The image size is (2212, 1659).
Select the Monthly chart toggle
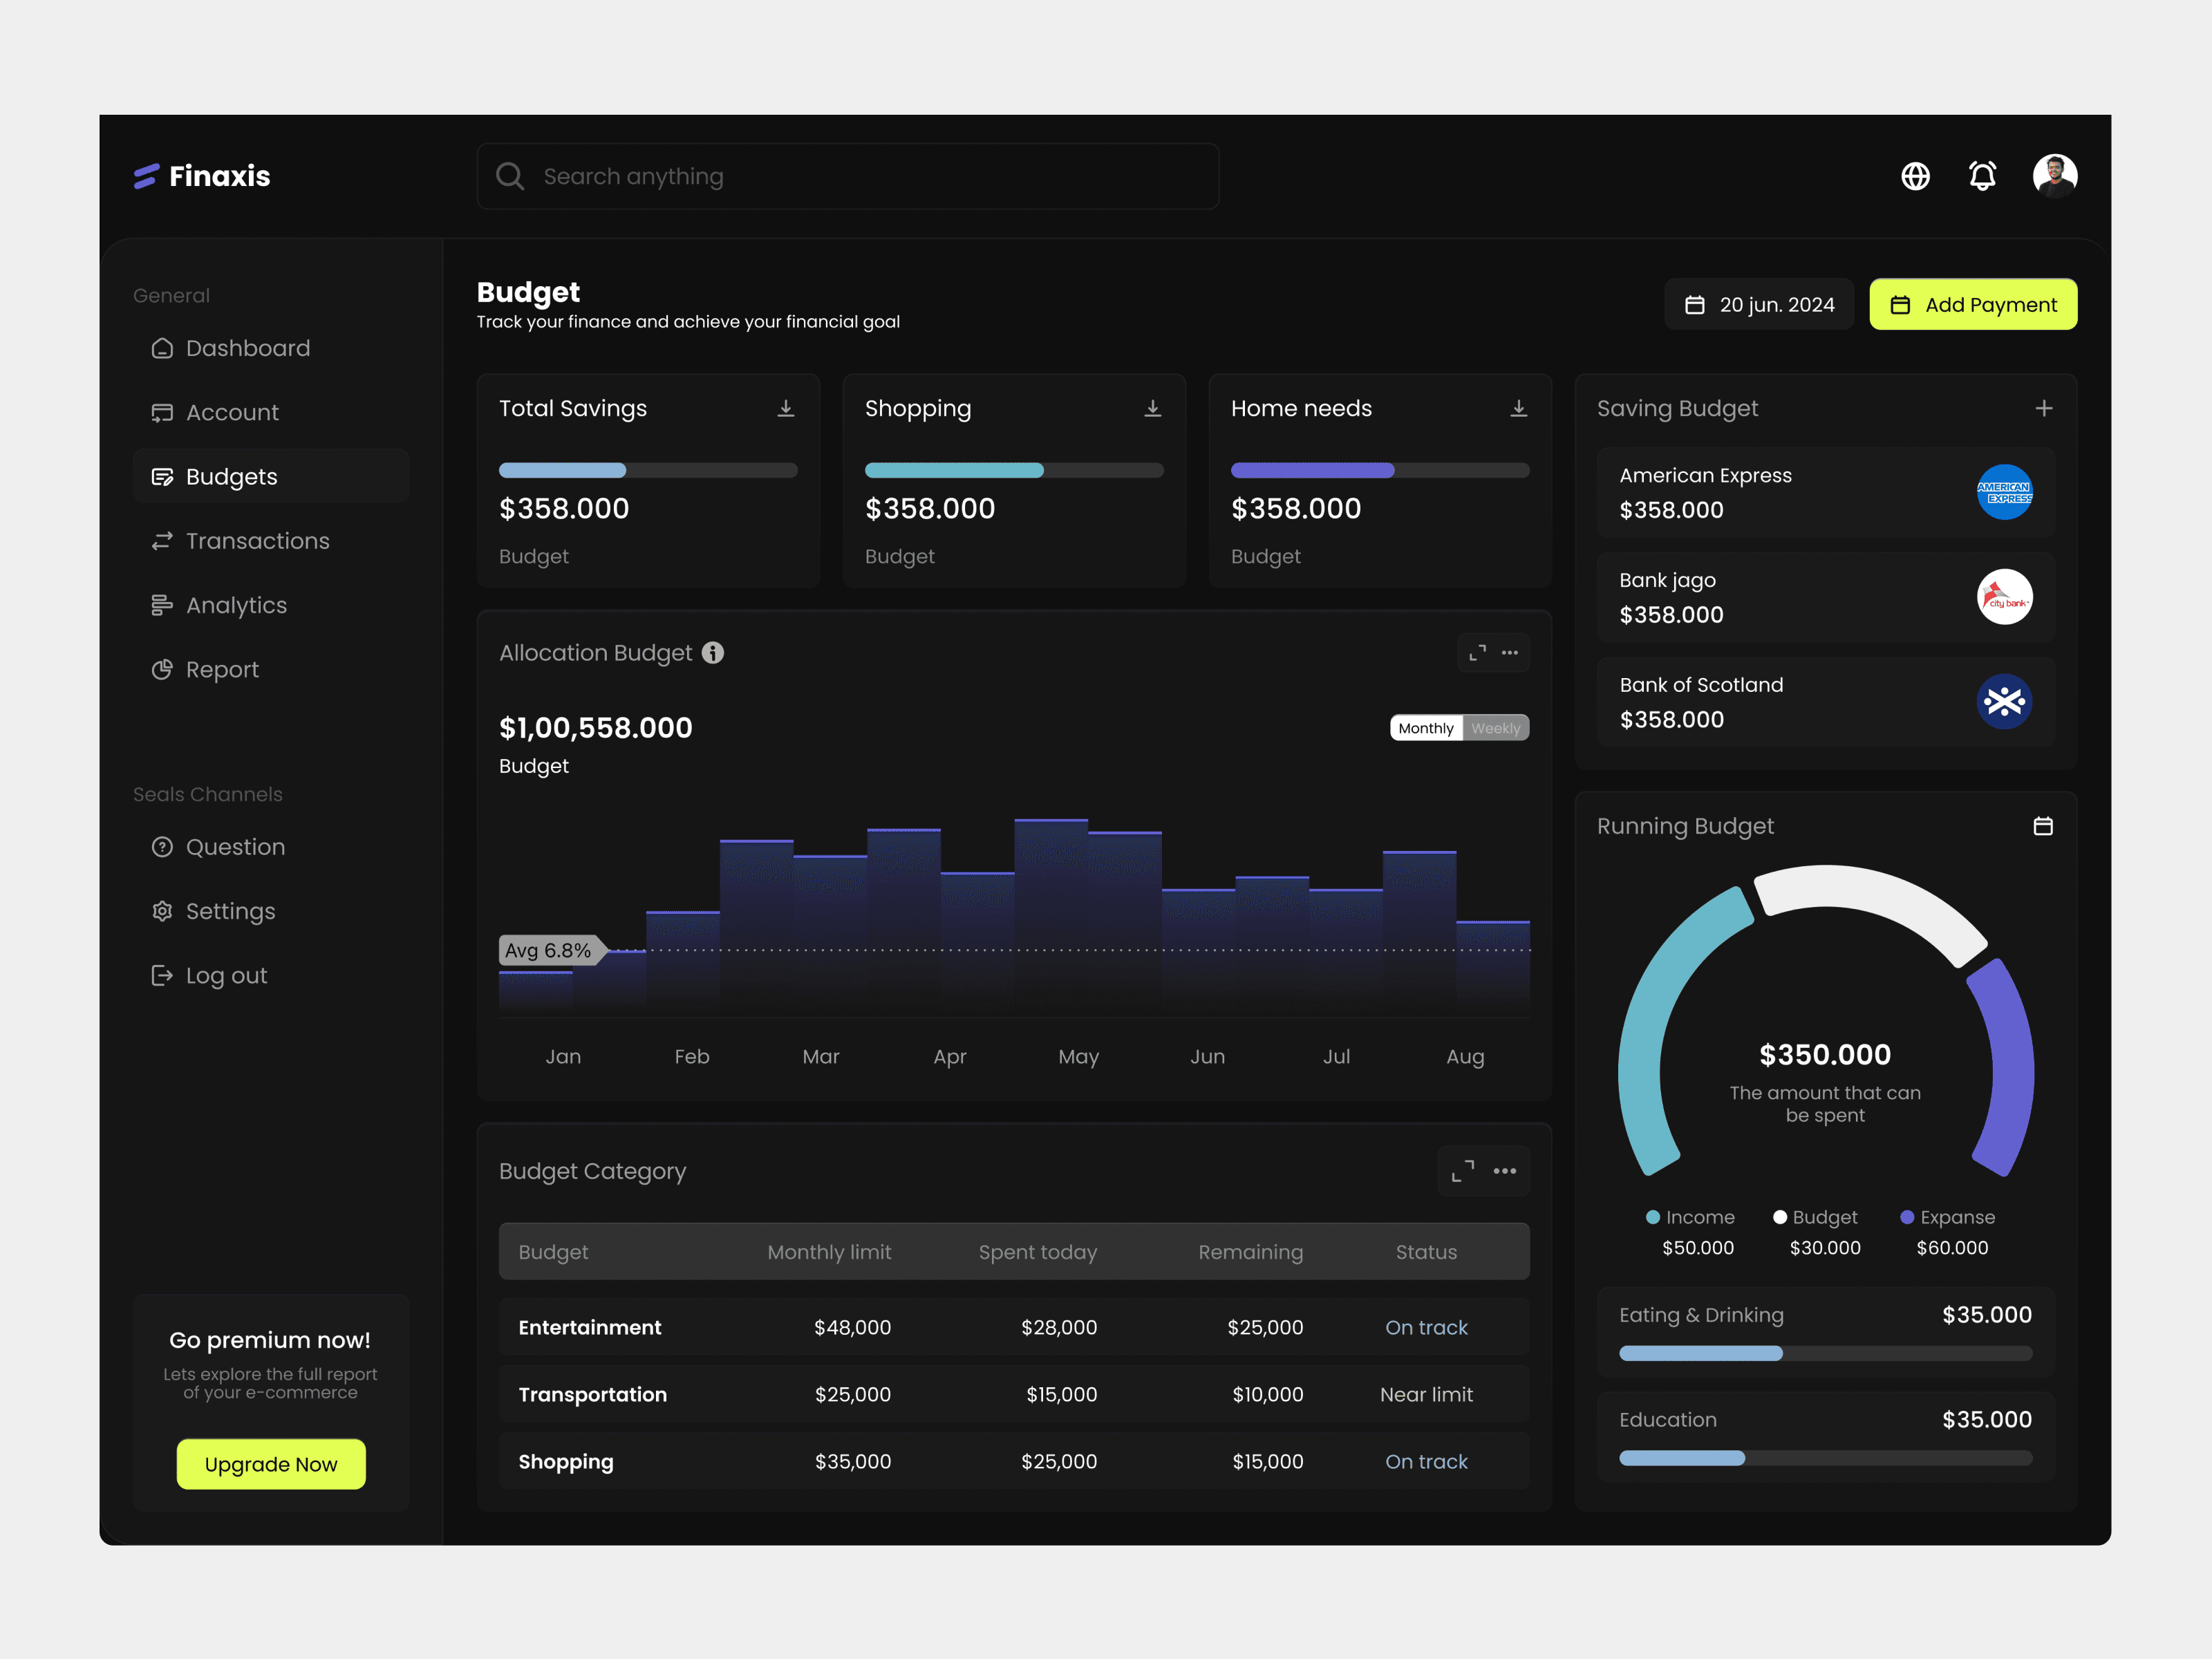[x=1426, y=728]
